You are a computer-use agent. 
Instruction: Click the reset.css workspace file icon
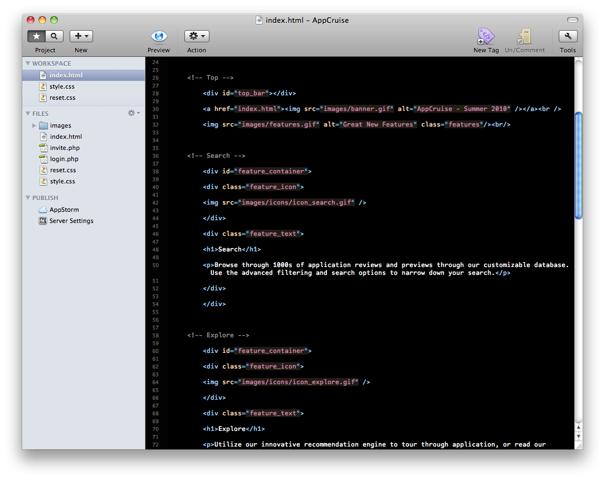[43, 98]
